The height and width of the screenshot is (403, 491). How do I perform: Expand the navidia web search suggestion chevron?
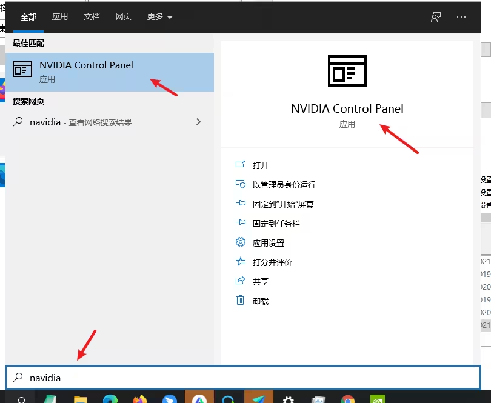coord(198,121)
